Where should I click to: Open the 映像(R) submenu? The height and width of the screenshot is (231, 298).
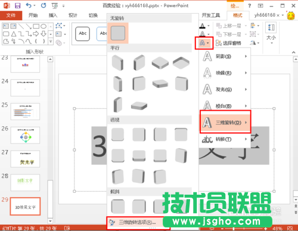pyautogui.click(x=225, y=73)
